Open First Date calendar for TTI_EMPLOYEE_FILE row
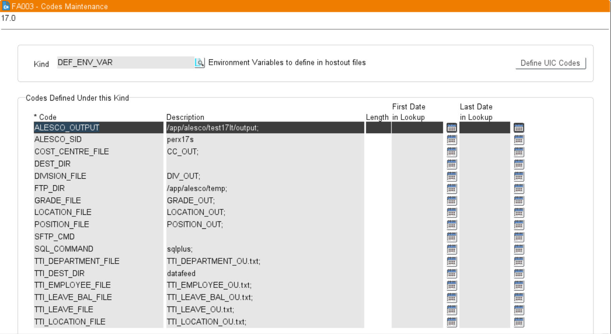The image size is (611, 334). point(451,285)
